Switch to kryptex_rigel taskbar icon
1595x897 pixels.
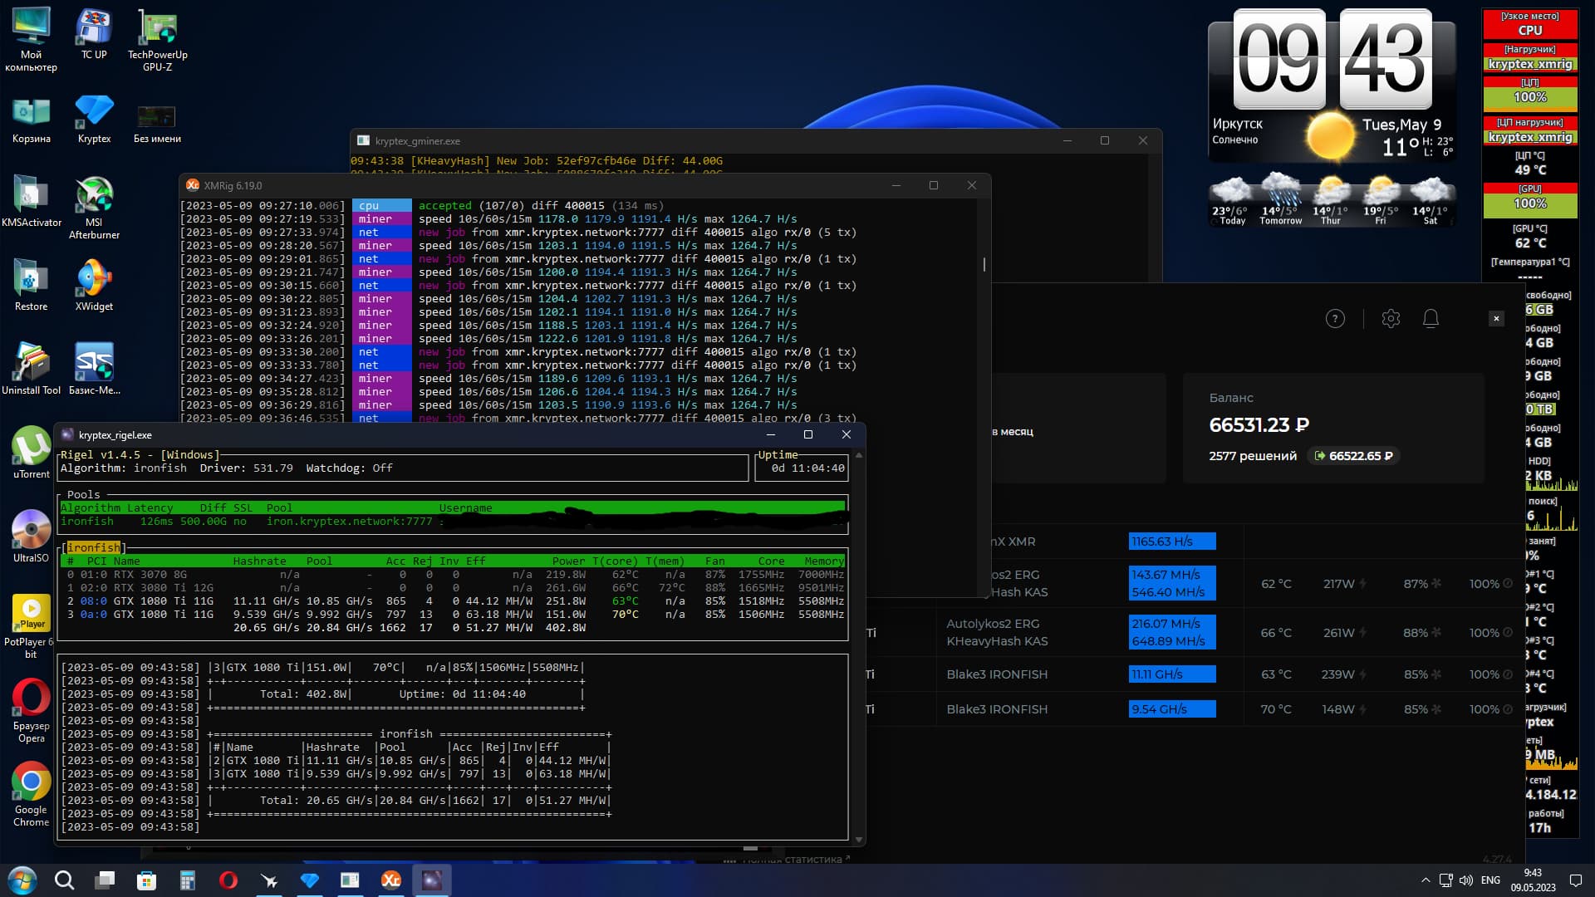[x=432, y=880]
